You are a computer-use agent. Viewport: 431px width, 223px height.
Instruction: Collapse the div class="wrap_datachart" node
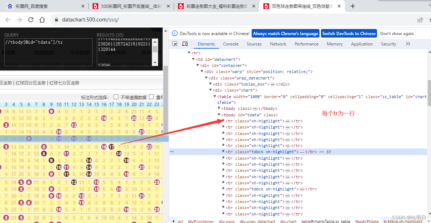point(206,78)
